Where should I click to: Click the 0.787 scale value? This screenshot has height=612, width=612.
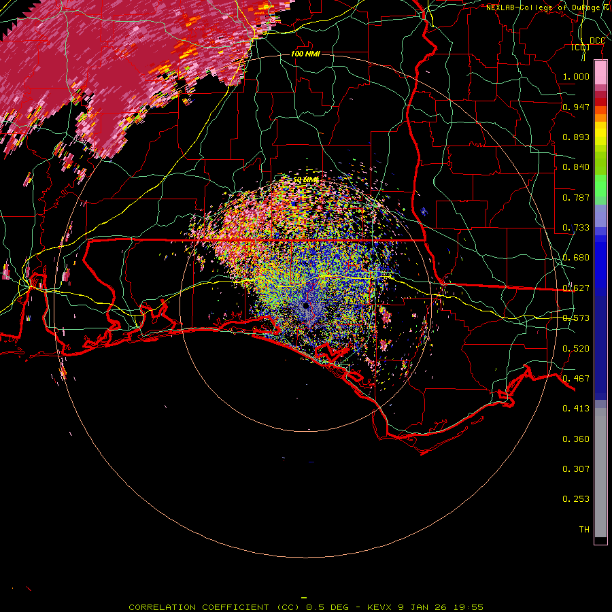click(x=576, y=197)
